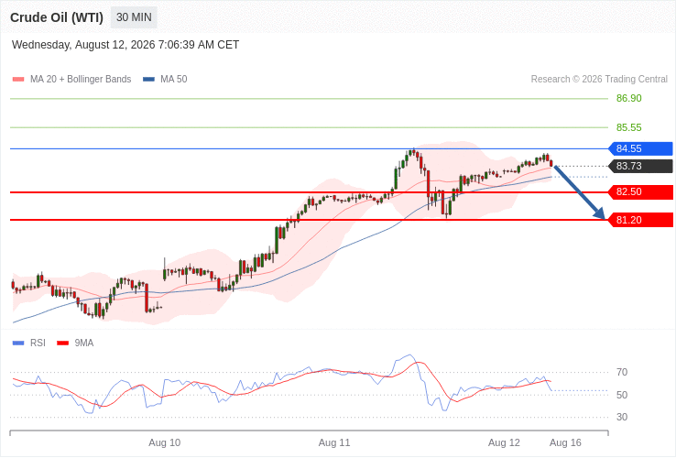
Task: Click the date and time stamp text
Action: 125,45
